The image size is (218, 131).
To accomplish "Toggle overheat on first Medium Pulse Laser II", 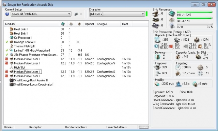I will pyautogui.click(x=6, y=59).
